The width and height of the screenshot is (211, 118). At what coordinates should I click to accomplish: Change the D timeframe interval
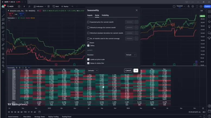(24, 6)
